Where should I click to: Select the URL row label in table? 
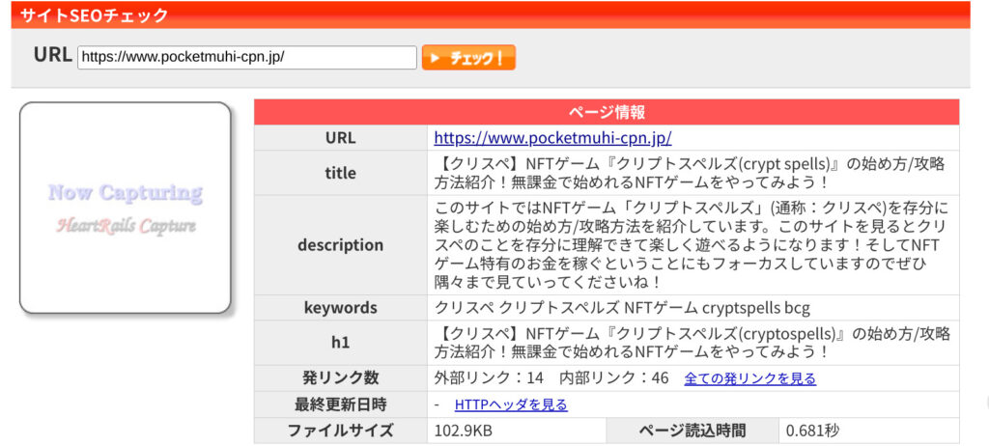coord(341,138)
